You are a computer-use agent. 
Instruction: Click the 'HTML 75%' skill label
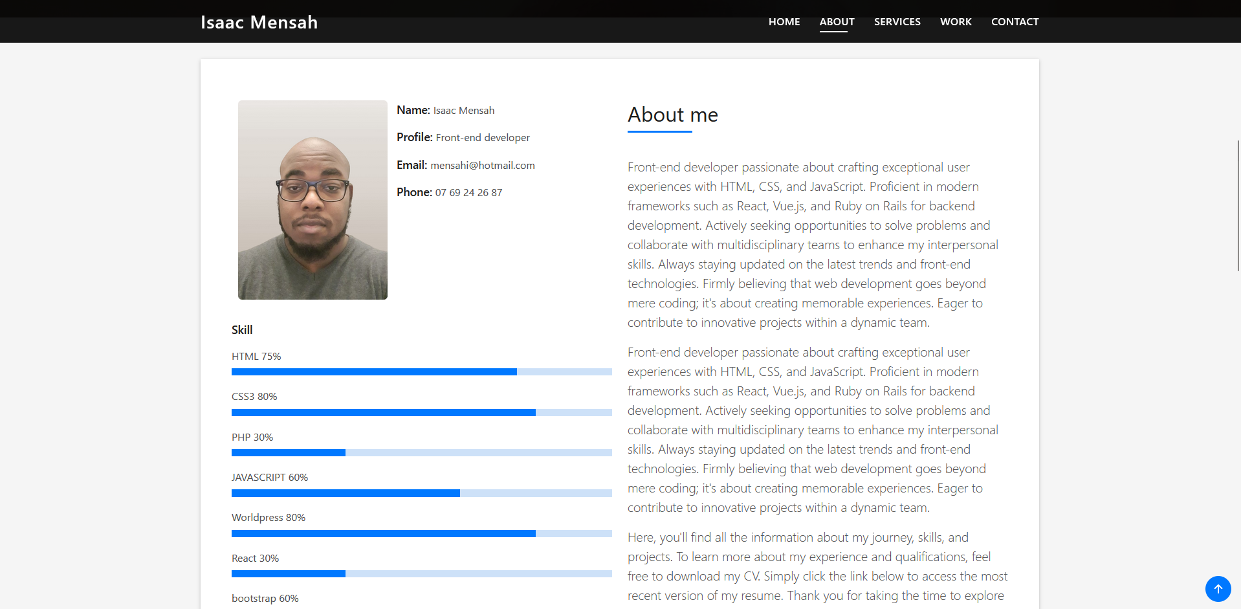click(x=256, y=357)
